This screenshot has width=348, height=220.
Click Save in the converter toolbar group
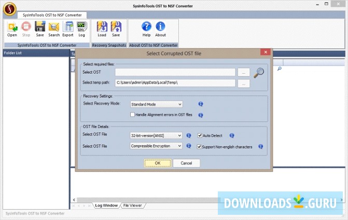(x=40, y=29)
